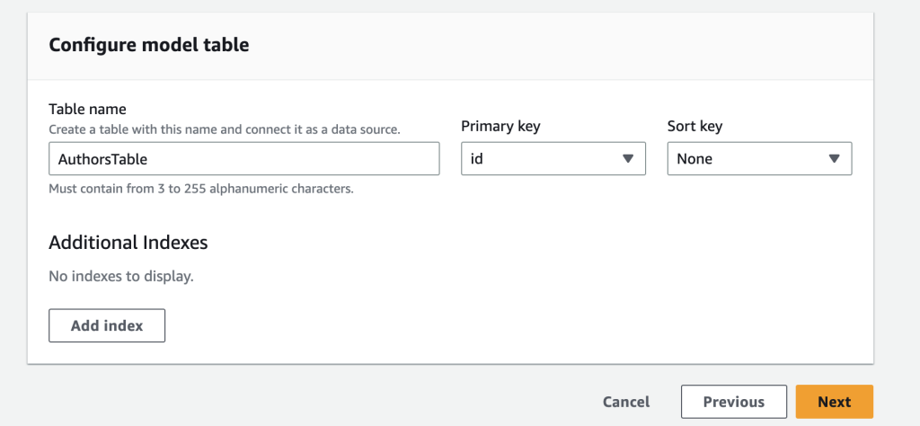Proceed with the orange Next button
The image size is (920, 426).
pyautogui.click(x=834, y=402)
